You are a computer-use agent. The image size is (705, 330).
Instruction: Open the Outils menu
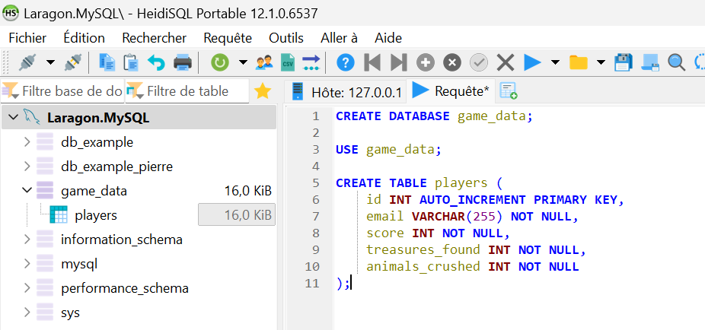(286, 37)
